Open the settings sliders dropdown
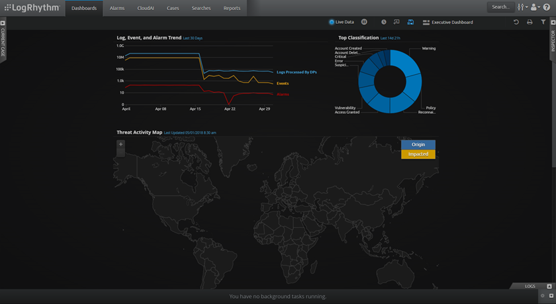Image resolution: width=556 pixels, height=304 pixels. click(x=522, y=7)
